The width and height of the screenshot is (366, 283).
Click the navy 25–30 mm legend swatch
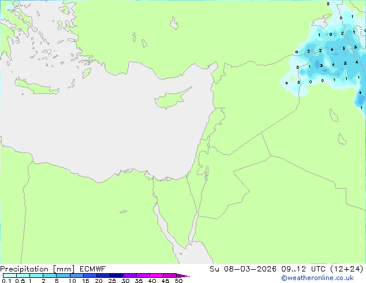point(116,275)
